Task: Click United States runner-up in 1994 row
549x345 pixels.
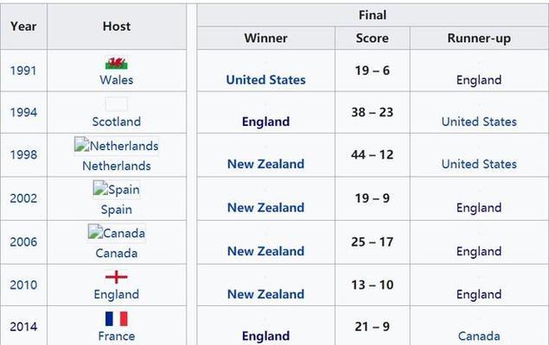Action: point(479,122)
